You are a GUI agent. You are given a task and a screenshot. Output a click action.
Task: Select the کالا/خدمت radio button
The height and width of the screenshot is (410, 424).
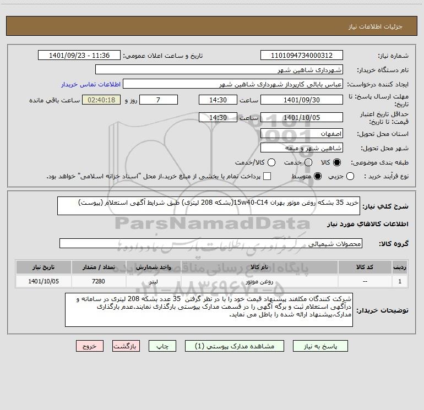click(x=271, y=162)
